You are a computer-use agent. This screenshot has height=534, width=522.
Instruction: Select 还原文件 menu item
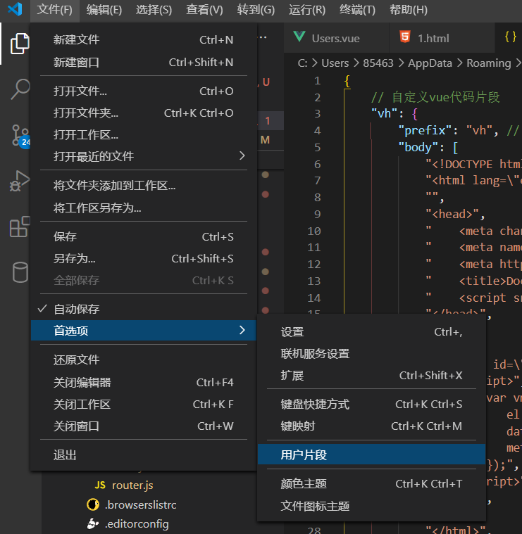(x=143, y=360)
